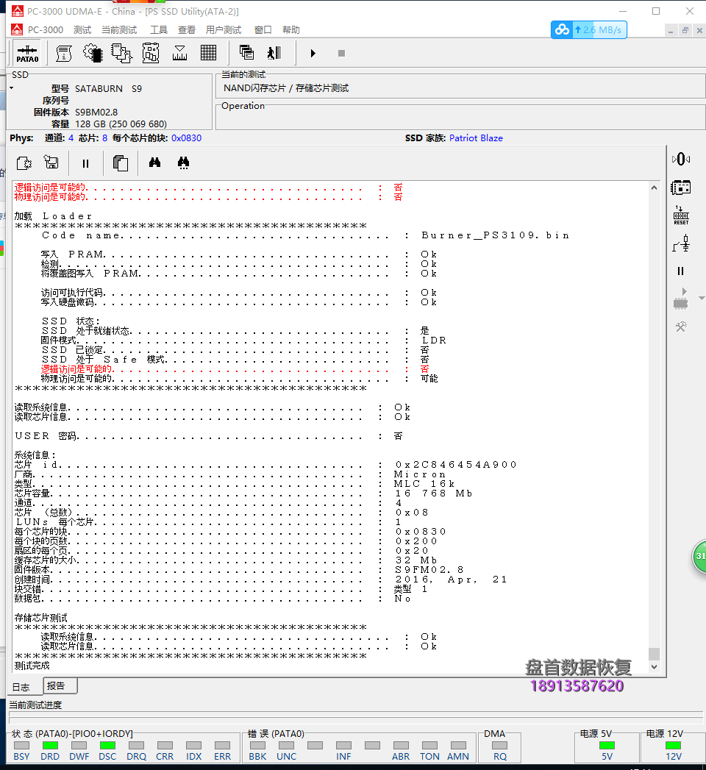The height and width of the screenshot is (770, 706).
Task: Click the circuit board toolbar icon
Action: (150, 53)
